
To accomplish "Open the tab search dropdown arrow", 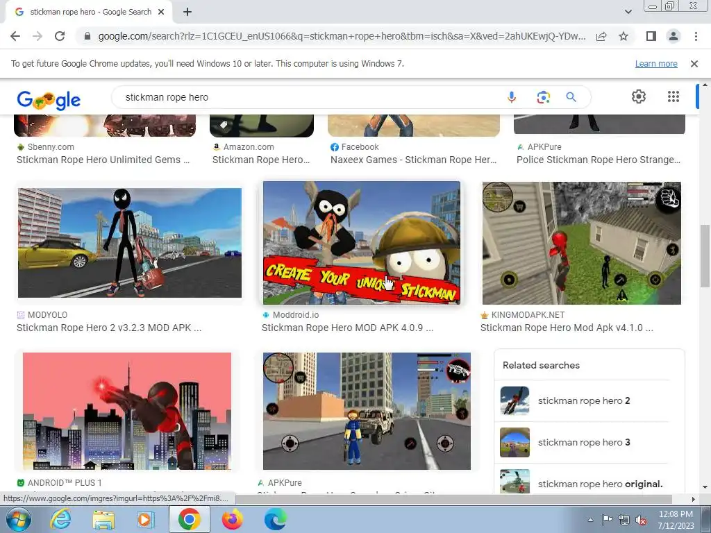I will (628, 12).
